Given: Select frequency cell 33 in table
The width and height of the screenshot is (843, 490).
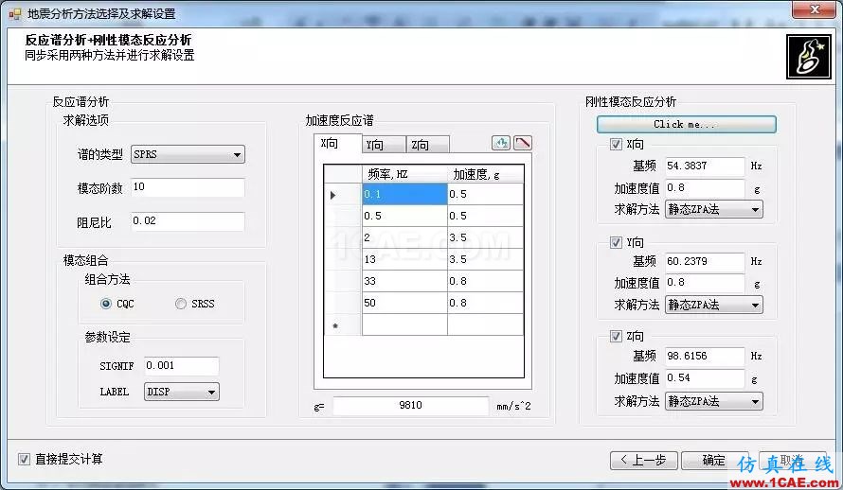Looking at the screenshot, I should tap(404, 281).
